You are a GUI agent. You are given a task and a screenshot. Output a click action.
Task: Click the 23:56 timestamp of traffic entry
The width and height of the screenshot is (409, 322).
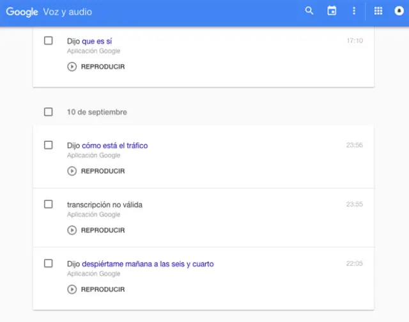[x=354, y=145]
